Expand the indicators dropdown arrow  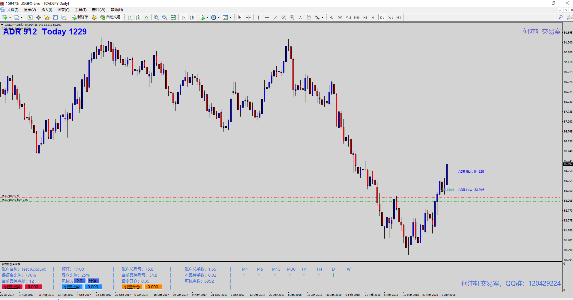207,17
